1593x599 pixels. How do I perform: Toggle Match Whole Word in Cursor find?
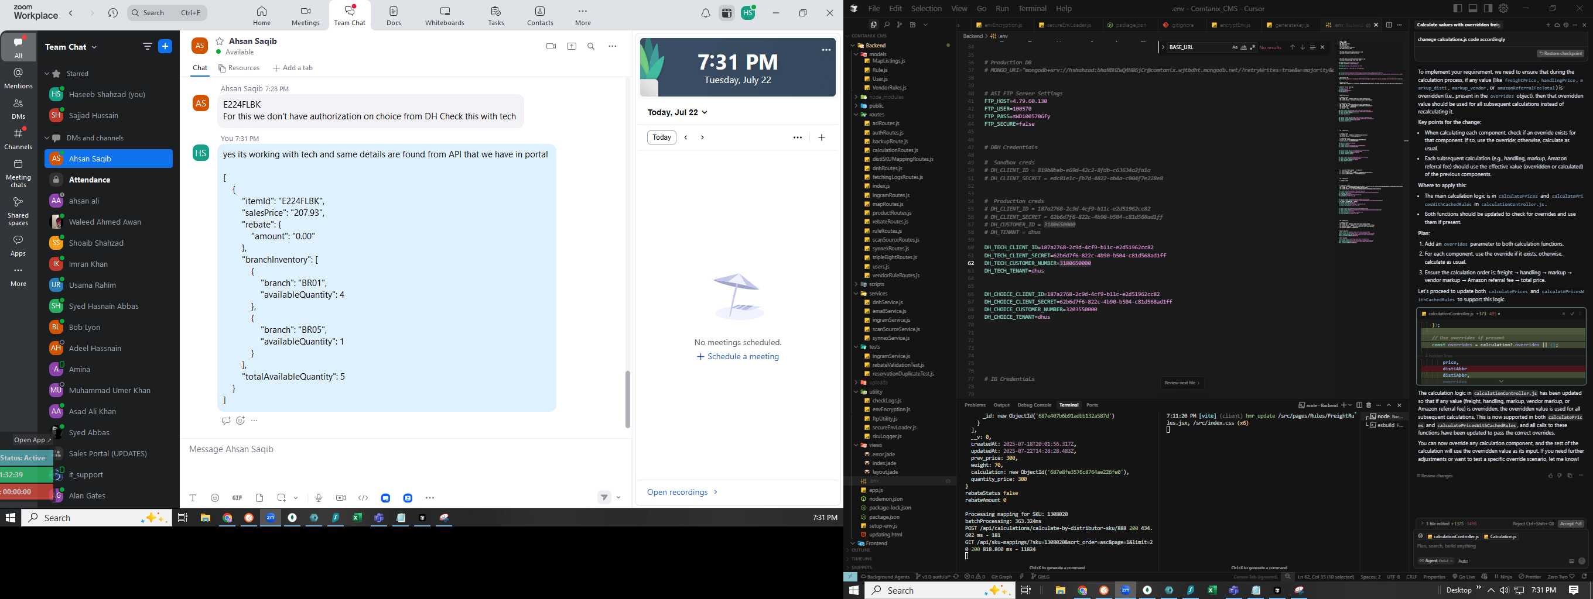(x=1243, y=47)
